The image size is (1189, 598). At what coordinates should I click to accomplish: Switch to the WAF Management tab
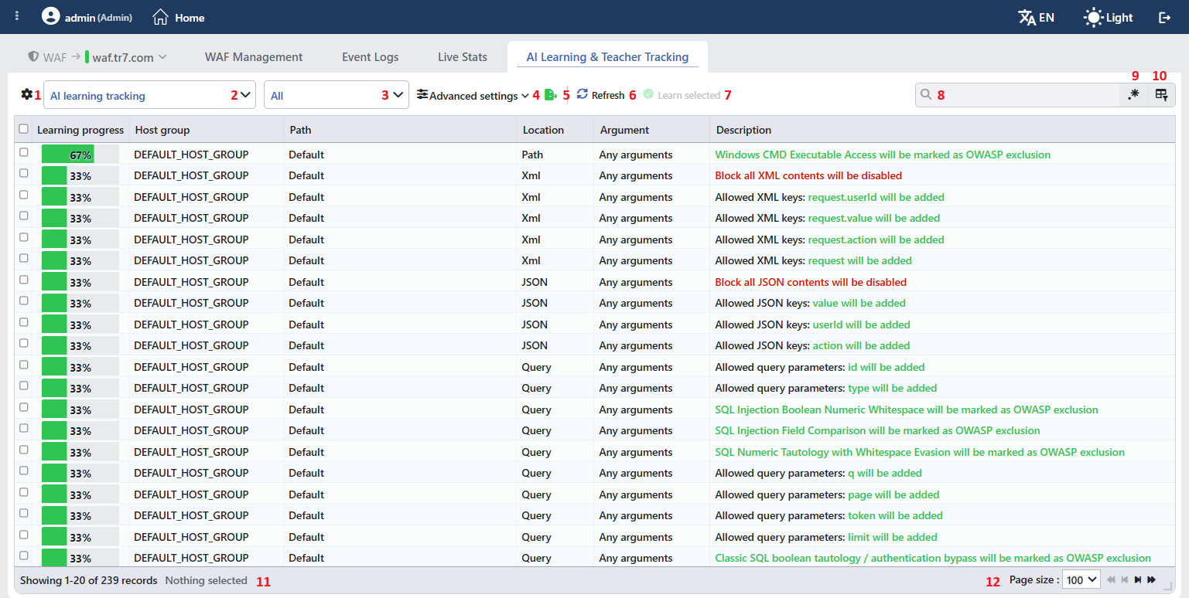[254, 57]
